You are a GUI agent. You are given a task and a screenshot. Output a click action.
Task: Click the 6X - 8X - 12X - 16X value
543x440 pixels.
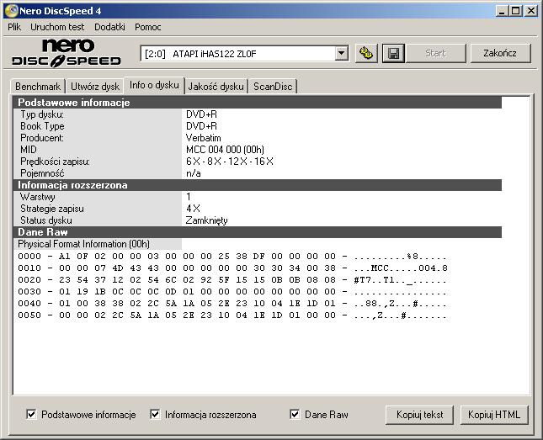(230, 162)
